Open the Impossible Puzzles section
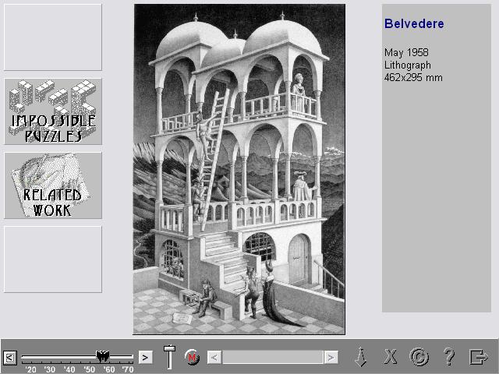The width and height of the screenshot is (499, 374). pos(53,111)
